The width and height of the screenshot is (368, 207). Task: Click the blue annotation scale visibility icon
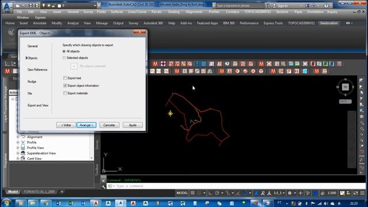(x=256, y=193)
